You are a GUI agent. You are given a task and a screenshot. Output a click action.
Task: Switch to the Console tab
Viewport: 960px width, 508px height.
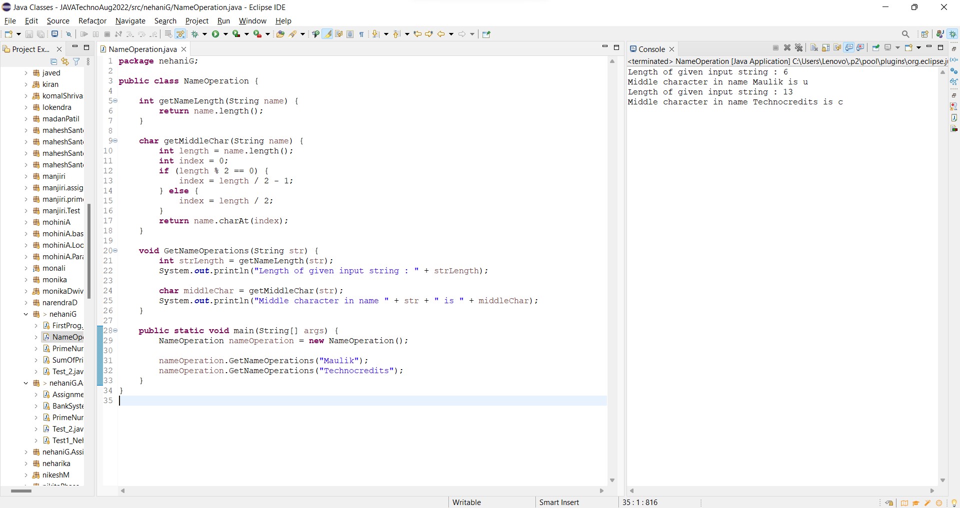point(652,49)
